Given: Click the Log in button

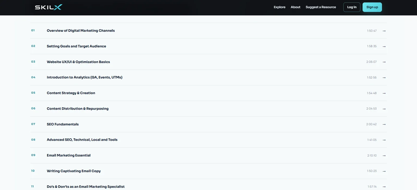Looking at the screenshot, I should [x=352, y=7].
